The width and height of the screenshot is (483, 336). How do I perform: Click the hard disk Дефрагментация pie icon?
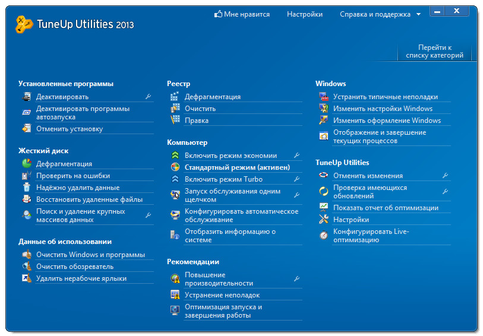(26, 164)
